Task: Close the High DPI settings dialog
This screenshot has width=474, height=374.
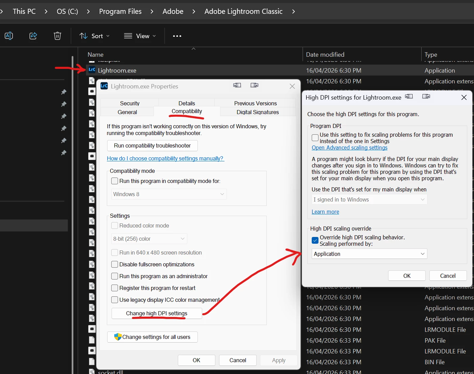Action: [x=464, y=97]
